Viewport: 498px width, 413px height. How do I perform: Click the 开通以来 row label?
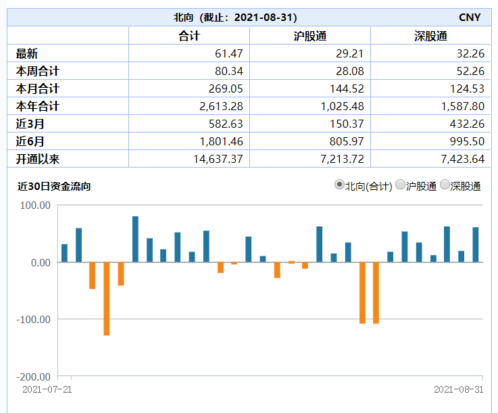[38, 159]
